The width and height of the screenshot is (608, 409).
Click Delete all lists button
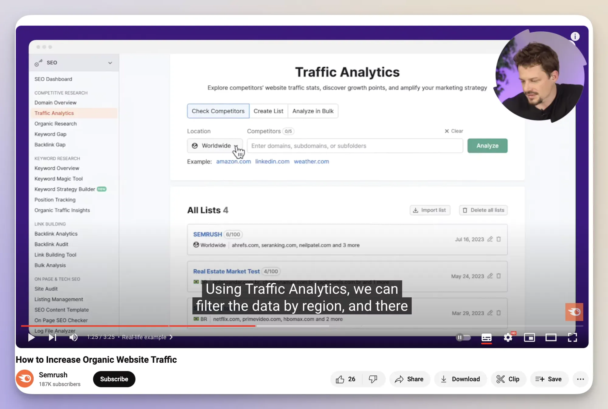pyautogui.click(x=483, y=210)
